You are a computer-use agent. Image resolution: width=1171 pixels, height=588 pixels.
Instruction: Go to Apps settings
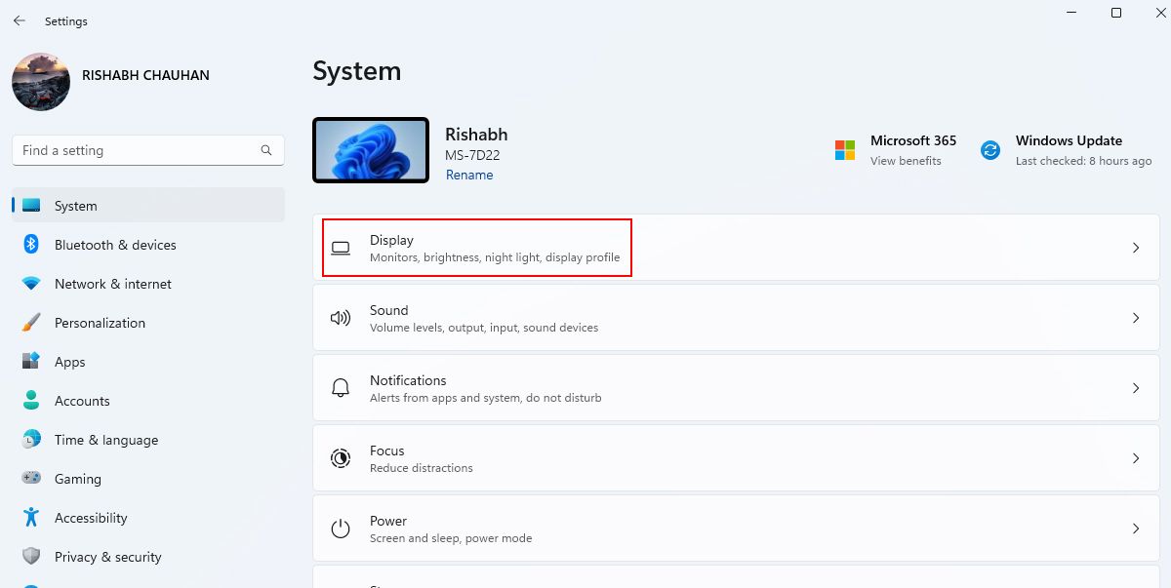(x=69, y=362)
